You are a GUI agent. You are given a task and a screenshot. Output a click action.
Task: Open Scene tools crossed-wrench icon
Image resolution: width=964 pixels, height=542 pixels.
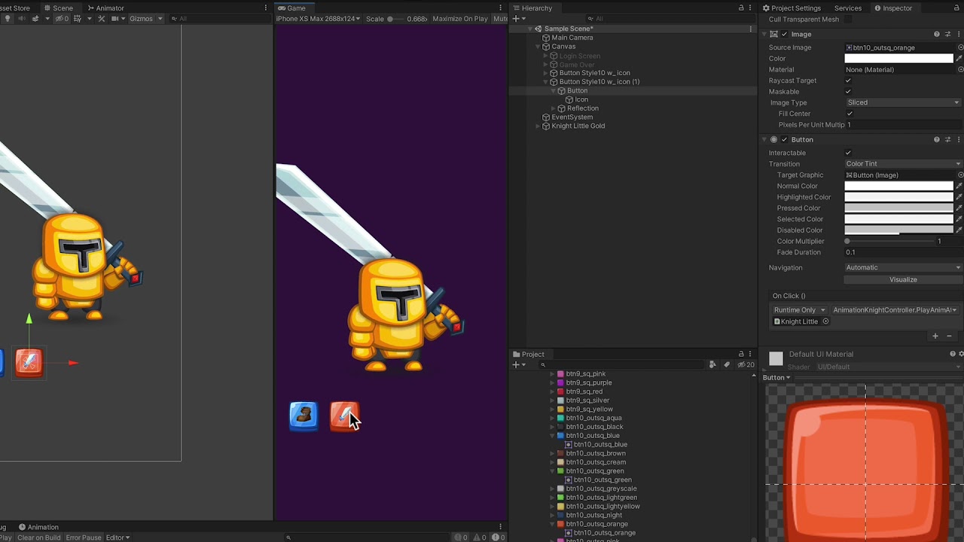[x=102, y=19]
